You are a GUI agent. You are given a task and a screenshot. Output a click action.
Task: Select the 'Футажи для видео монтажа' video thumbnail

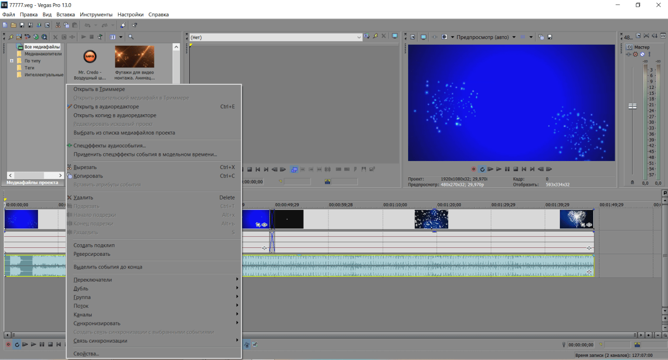click(134, 57)
